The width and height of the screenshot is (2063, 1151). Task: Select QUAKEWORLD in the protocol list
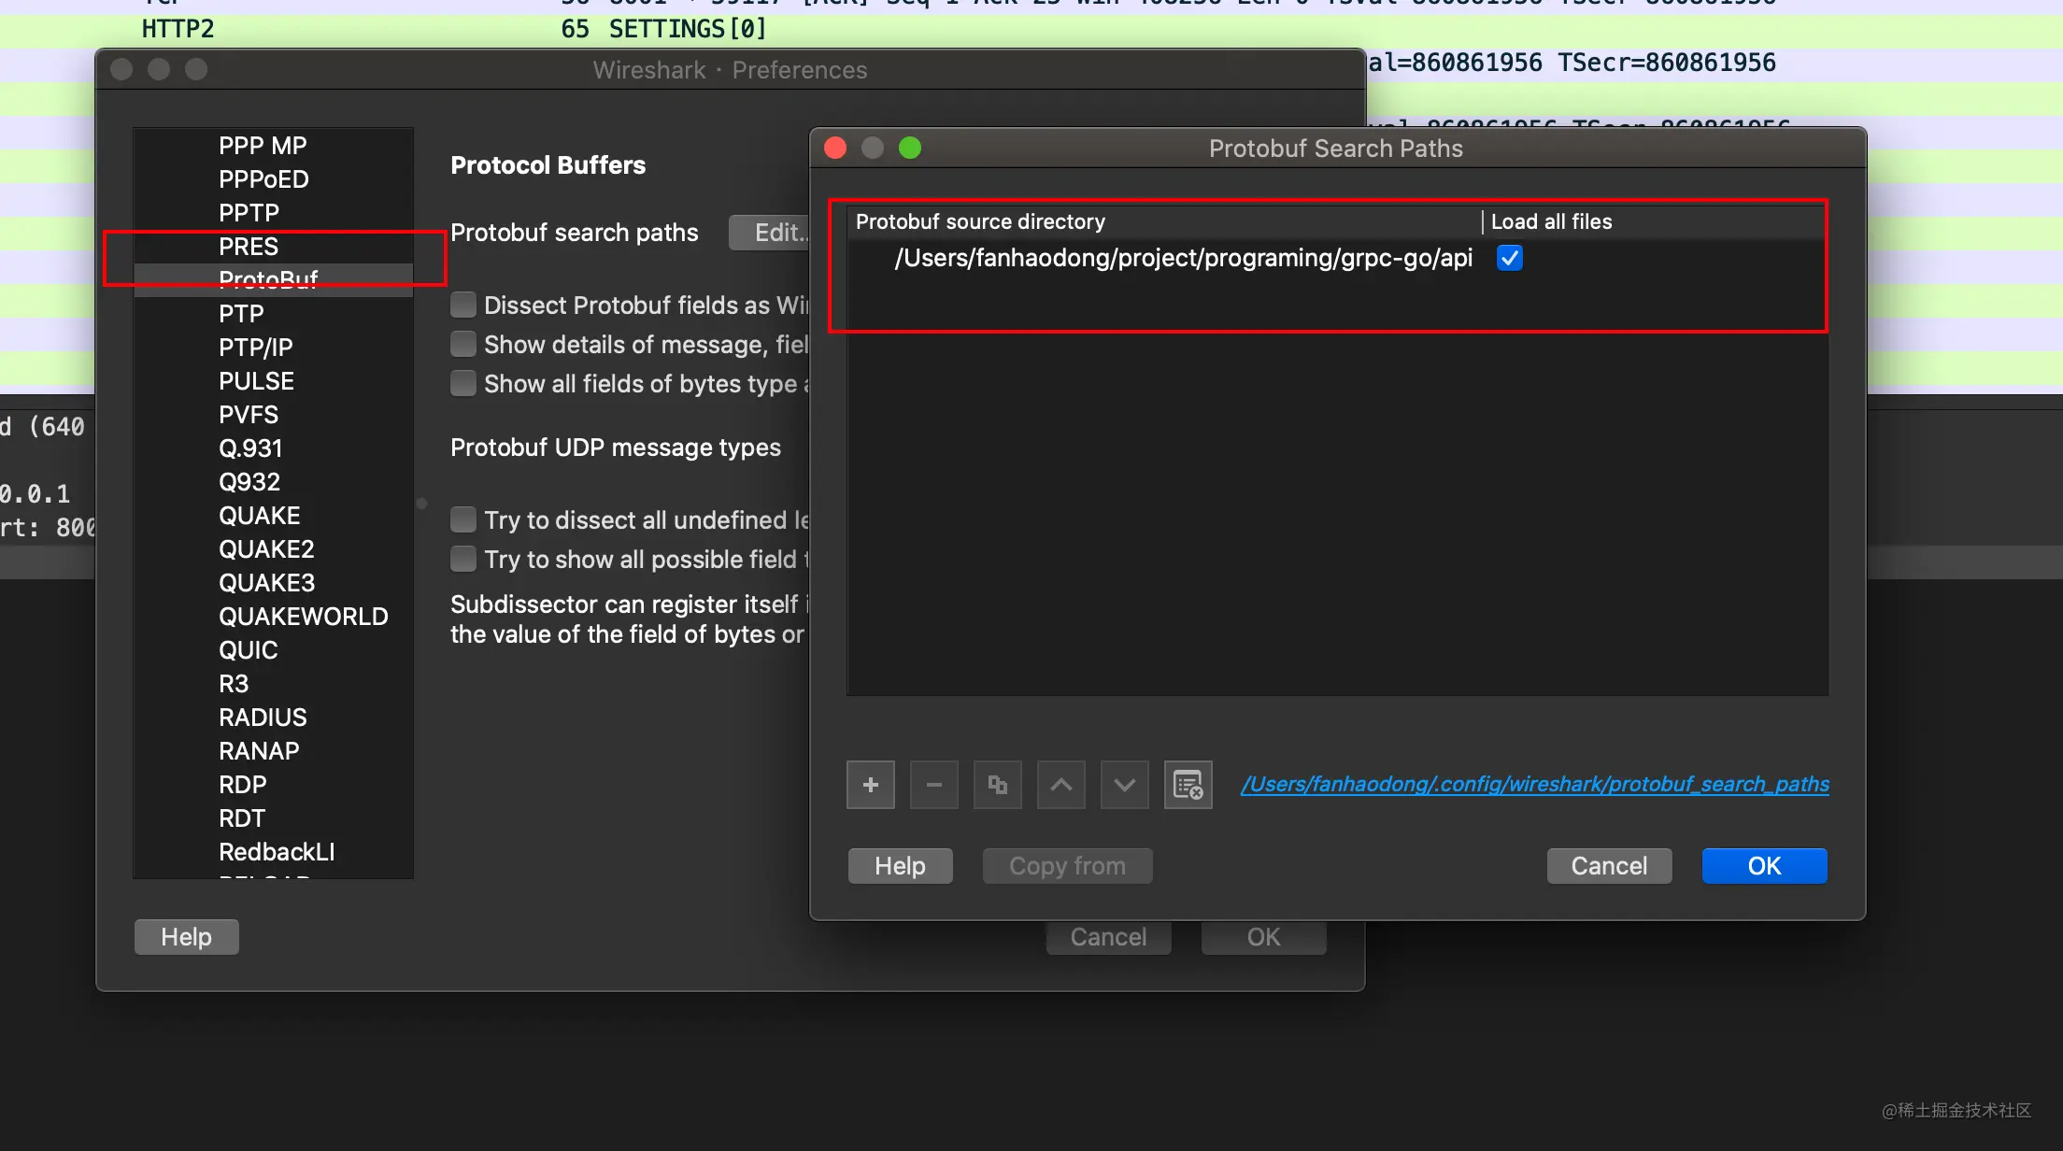[x=273, y=617]
